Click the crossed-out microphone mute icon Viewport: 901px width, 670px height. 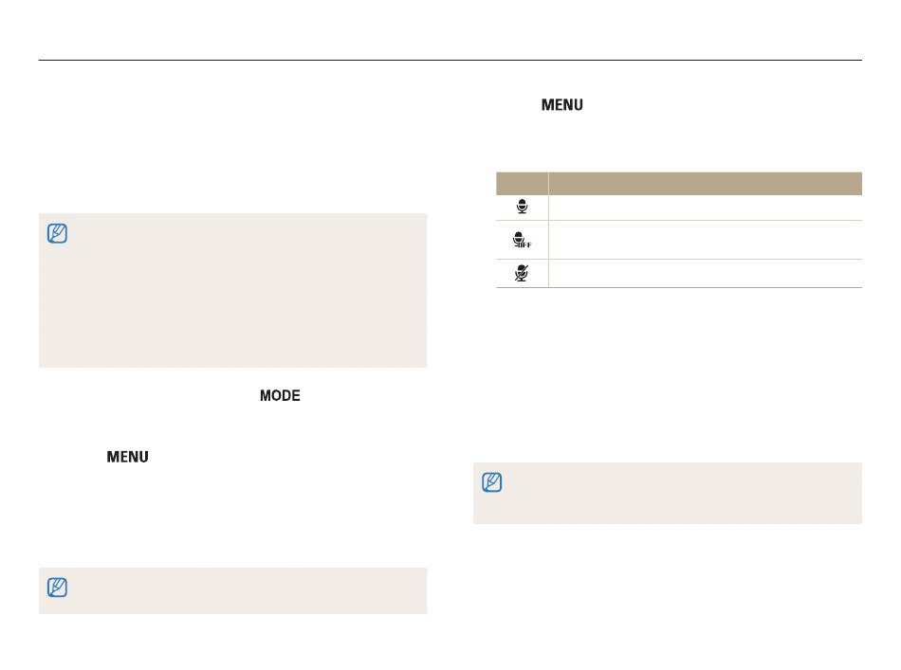[x=522, y=273]
